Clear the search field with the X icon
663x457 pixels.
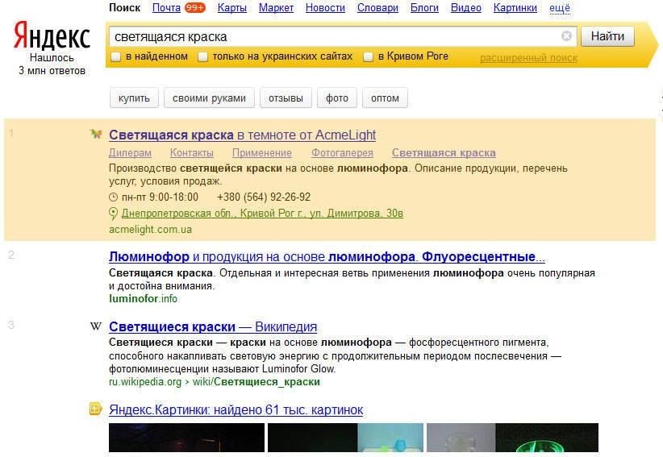click(x=566, y=36)
